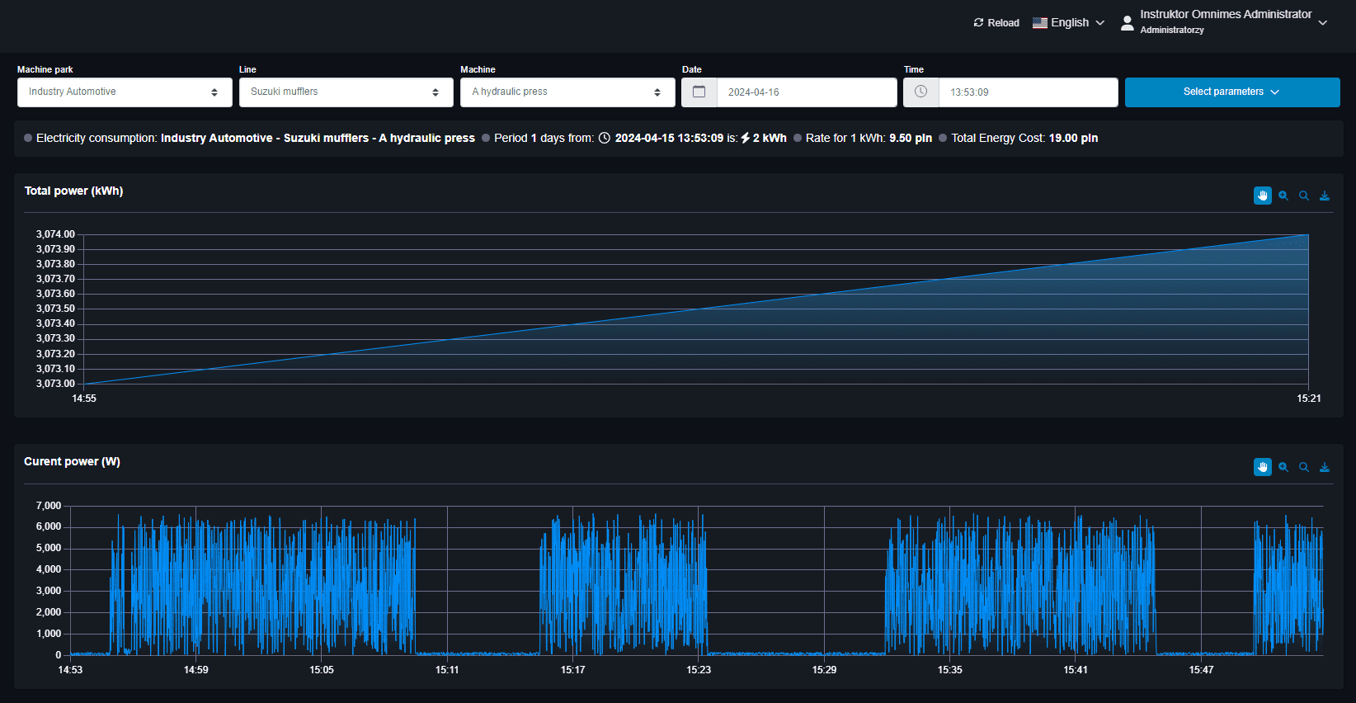This screenshot has height=703, width=1356.
Task: Click the Machine park field label
Action: 45,69
